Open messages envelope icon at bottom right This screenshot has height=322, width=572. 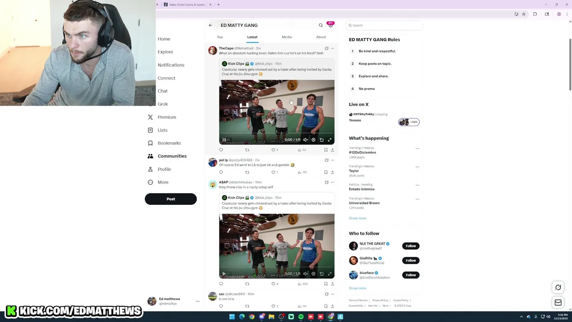(x=558, y=303)
